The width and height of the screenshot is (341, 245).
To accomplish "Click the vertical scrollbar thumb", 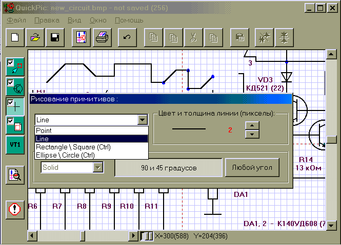I will coord(331,140).
